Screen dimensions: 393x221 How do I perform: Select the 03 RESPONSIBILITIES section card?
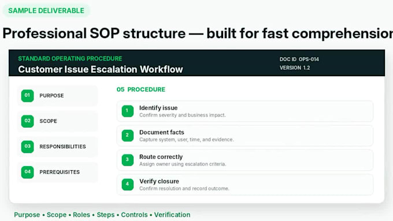[57, 147]
